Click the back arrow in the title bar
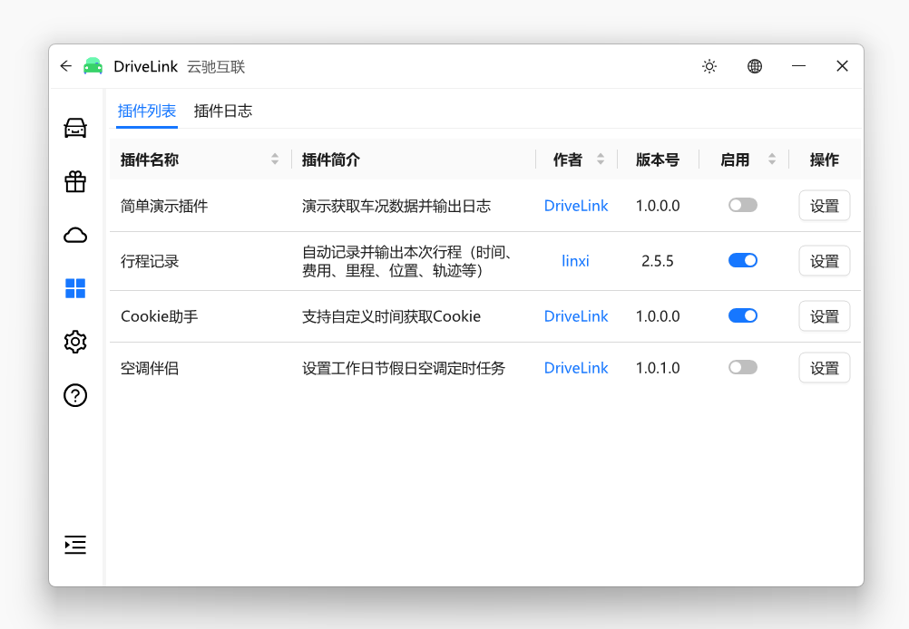The image size is (909, 629). tap(65, 66)
